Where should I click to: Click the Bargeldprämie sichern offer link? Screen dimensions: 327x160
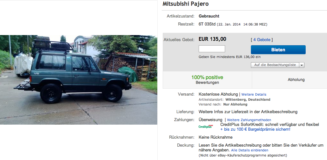coord(255,129)
